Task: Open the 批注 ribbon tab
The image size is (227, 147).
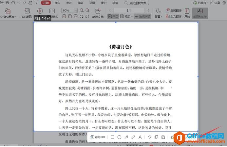Action: (x=69, y=3)
